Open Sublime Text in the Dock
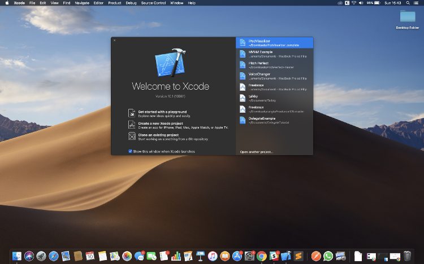The image size is (424, 264). [298, 256]
